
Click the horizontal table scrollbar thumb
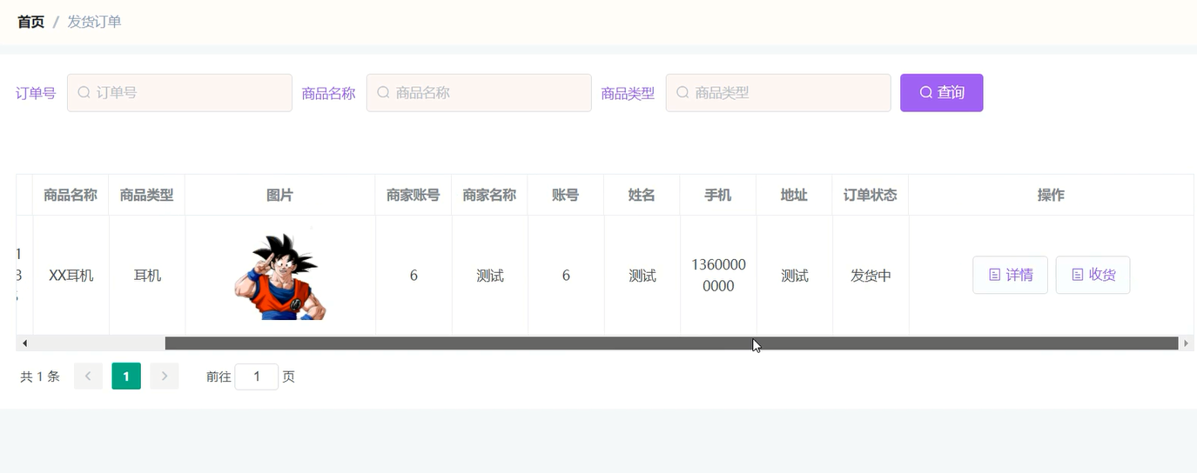(x=671, y=343)
